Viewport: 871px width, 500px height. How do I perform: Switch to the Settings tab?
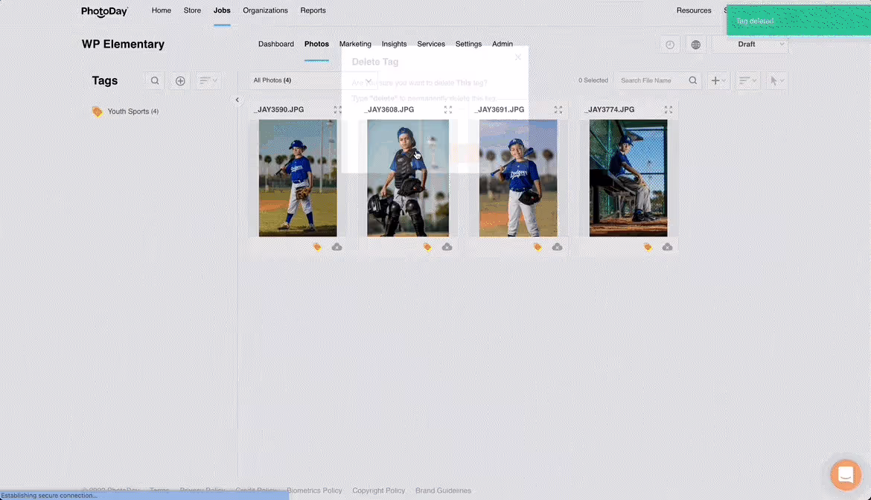[x=468, y=44]
